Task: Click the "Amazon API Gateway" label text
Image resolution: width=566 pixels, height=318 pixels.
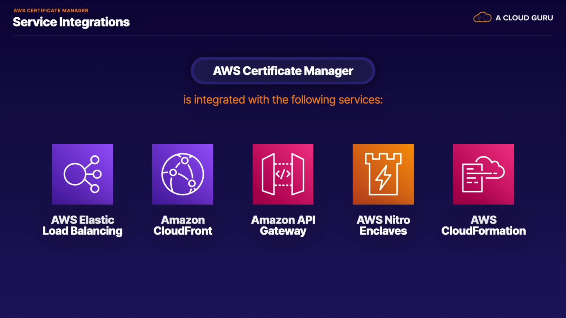Action: 283,226
